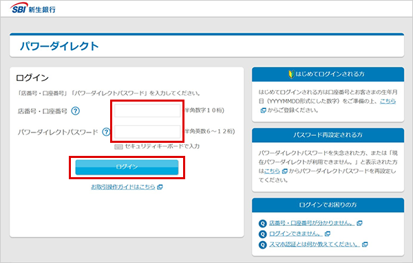Focus the 店番号・口座番号 input field
This screenshot has height=263, width=413.
(x=147, y=111)
